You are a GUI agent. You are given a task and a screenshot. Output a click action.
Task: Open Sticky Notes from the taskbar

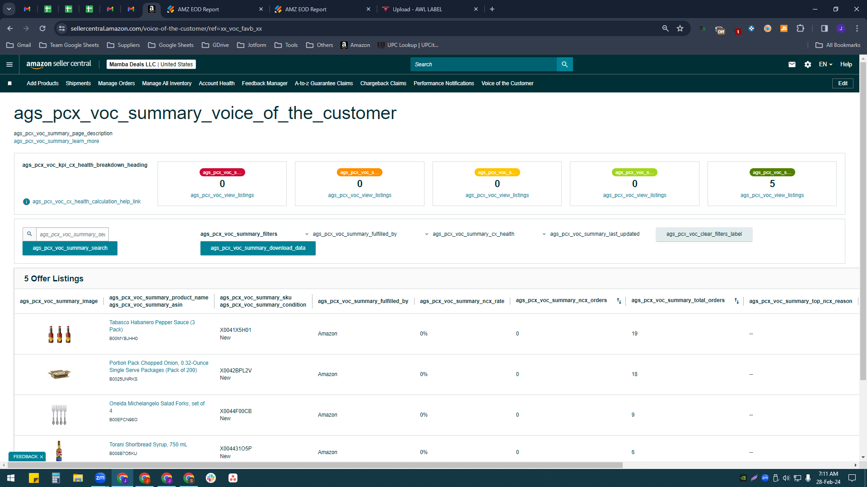point(34,478)
